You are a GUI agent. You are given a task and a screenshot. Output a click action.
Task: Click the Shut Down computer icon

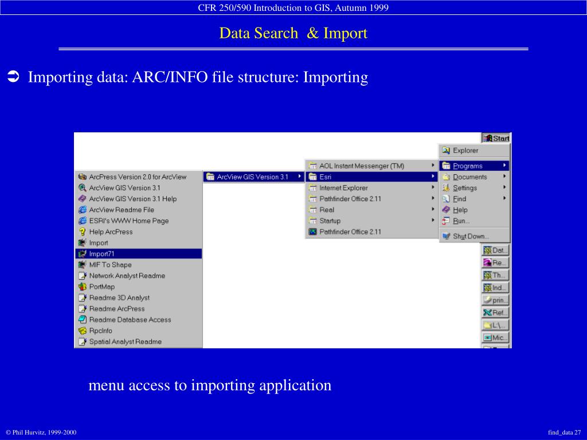(x=446, y=236)
